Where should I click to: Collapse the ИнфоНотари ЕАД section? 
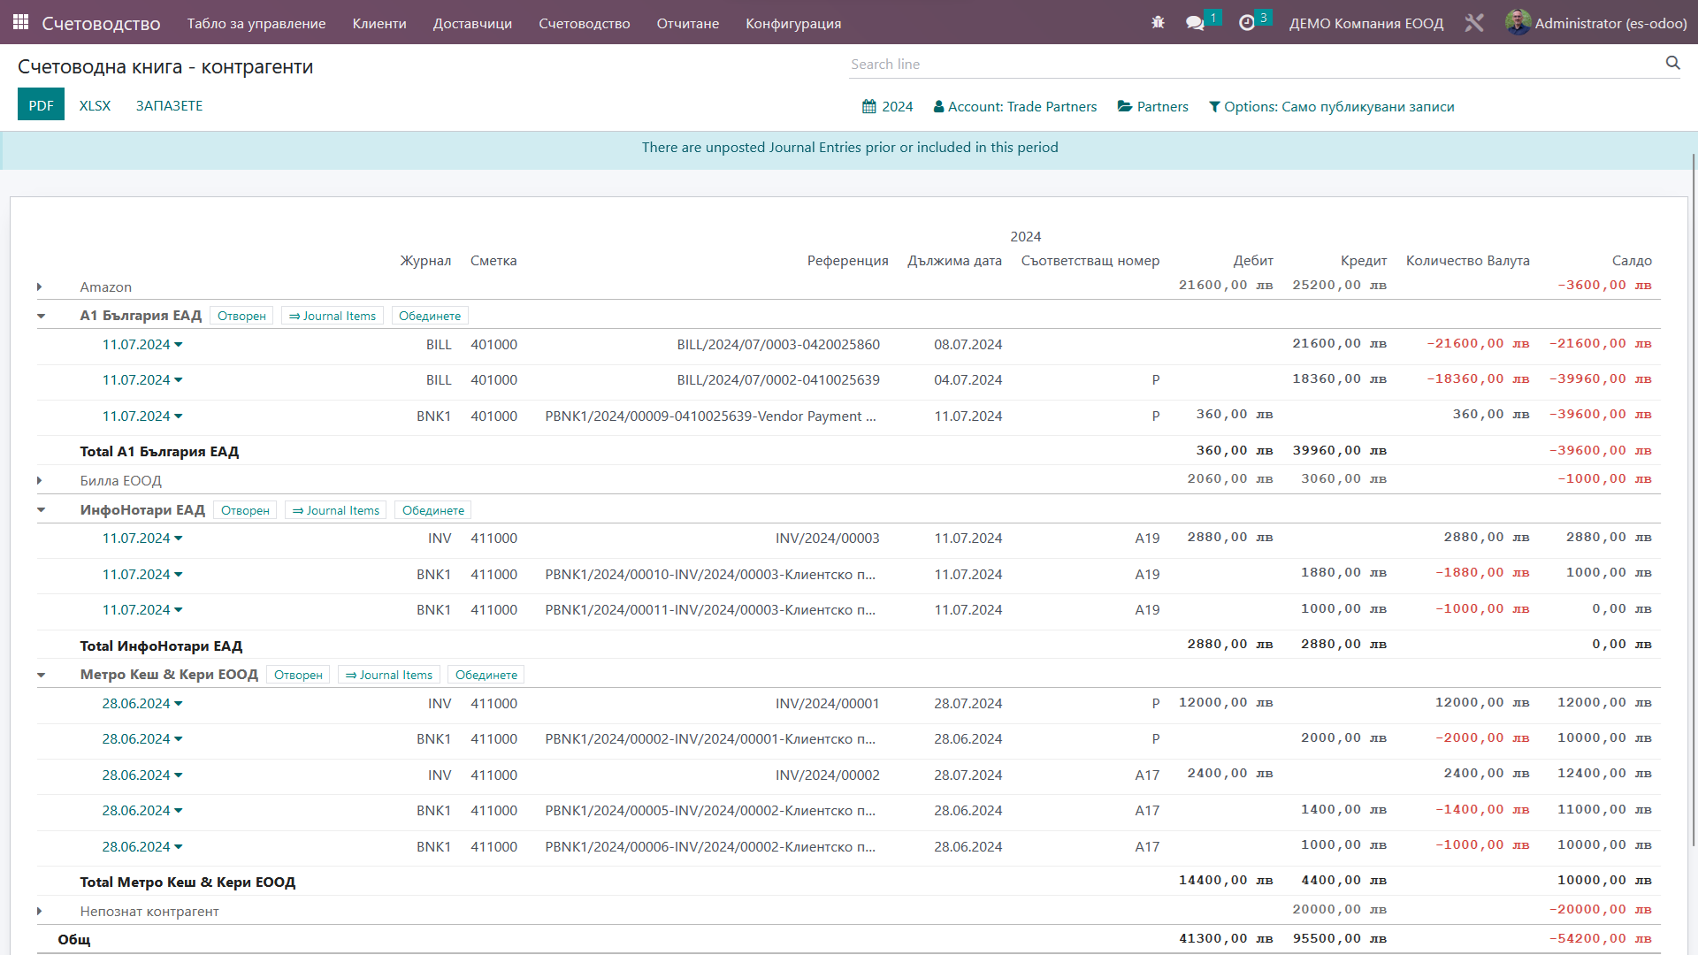pyautogui.click(x=41, y=510)
